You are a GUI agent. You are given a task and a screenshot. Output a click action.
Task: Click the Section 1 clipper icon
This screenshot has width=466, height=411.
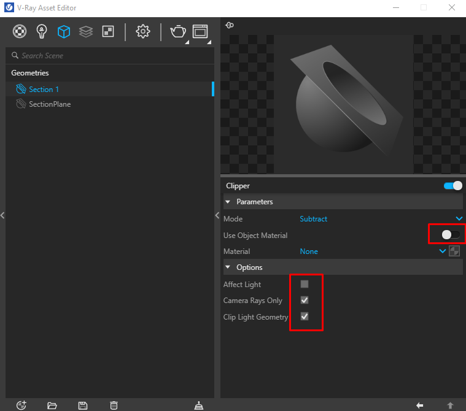point(21,89)
